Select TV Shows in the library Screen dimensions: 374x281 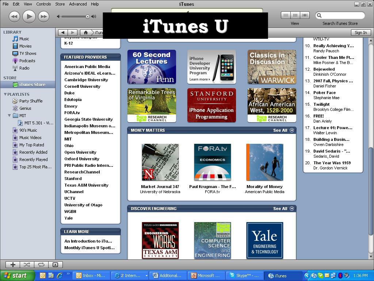click(28, 53)
